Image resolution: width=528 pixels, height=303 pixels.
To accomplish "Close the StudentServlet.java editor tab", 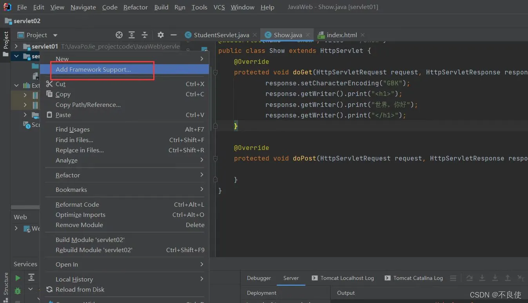I will tap(254, 35).
